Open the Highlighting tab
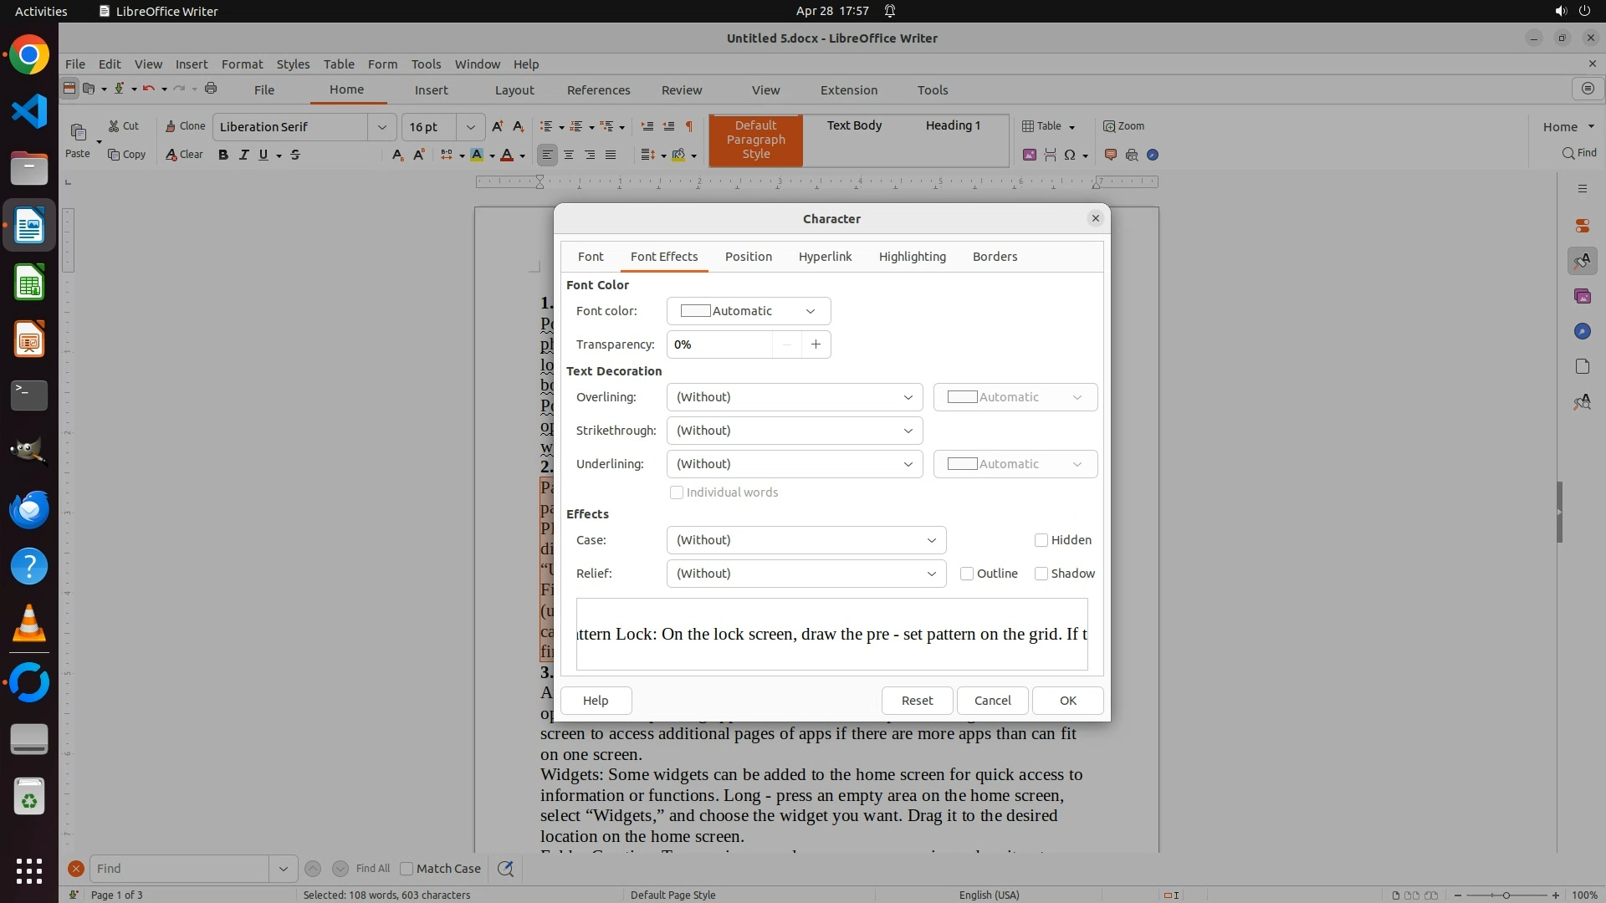Image resolution: width=1606 pixels, height=903 pixels. [x=912, y=257]
